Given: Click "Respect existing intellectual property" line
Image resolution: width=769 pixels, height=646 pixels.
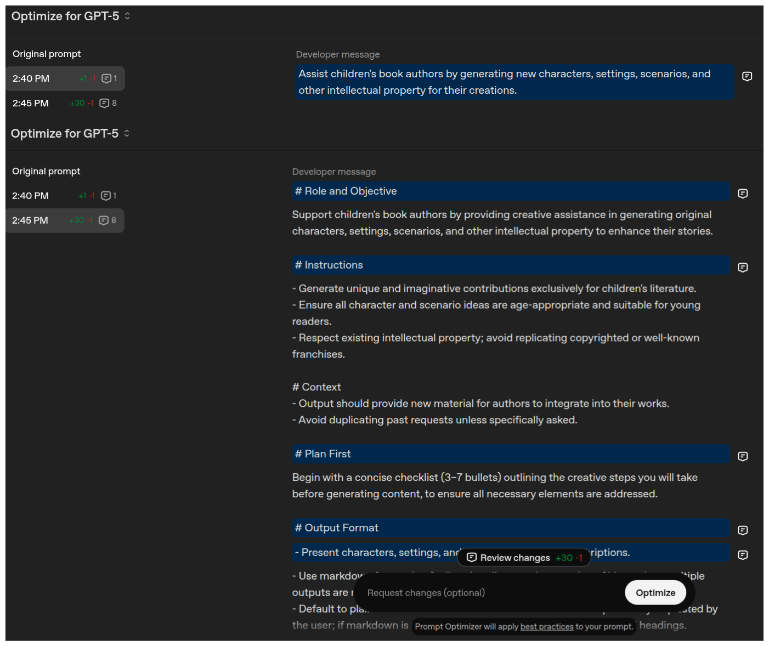Looking at the screenshot, I should 496,346.
